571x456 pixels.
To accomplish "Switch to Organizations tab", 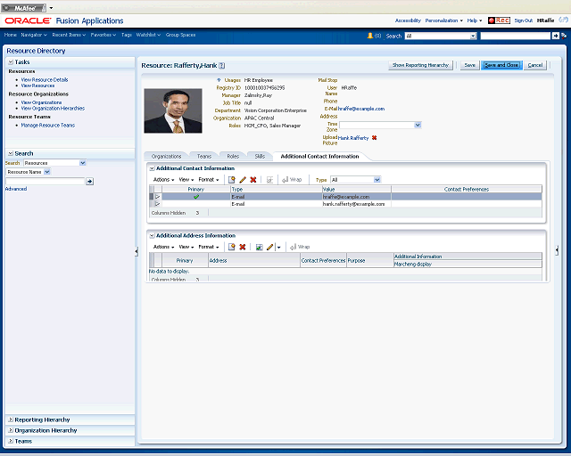I will (166, 157).
